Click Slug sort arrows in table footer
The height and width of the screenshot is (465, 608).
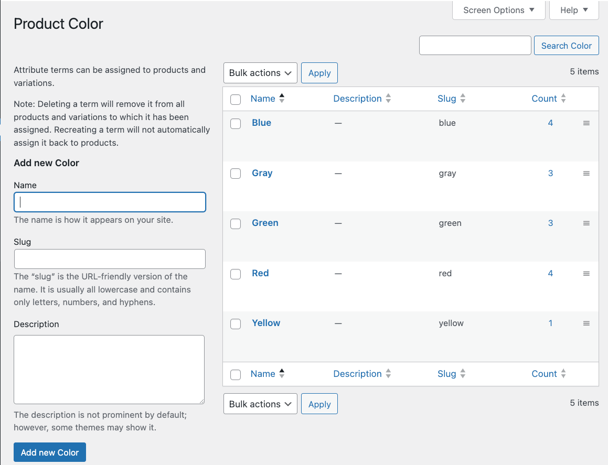[463, 374]
